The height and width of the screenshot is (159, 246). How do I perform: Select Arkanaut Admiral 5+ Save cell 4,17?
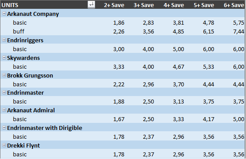208,119
